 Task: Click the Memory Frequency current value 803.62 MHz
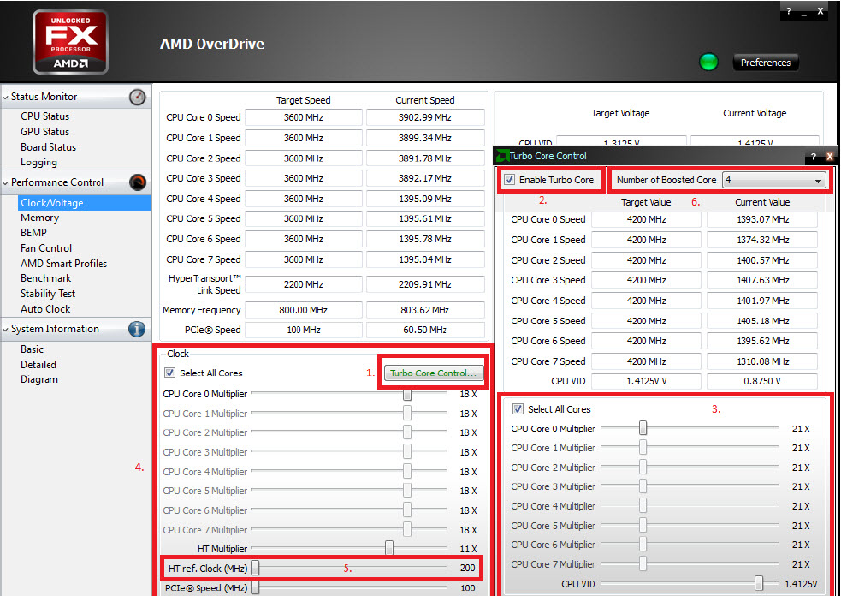[x=425, y=310]
